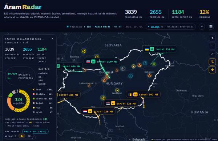Click the nuclear plant icon near Paks

(103, 98)
